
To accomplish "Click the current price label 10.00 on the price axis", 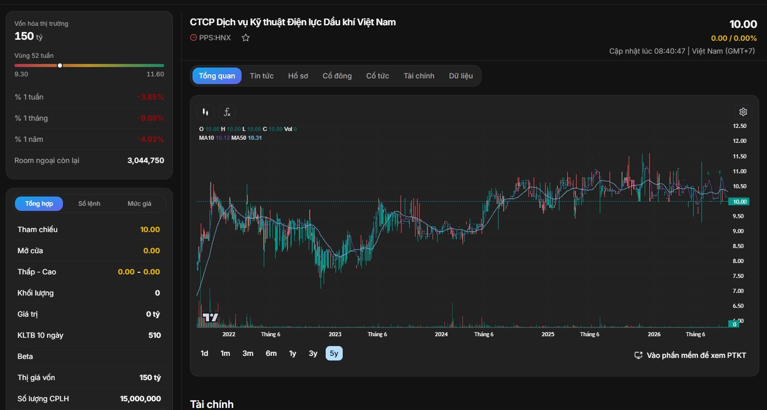I will click(x=738, y=202).
